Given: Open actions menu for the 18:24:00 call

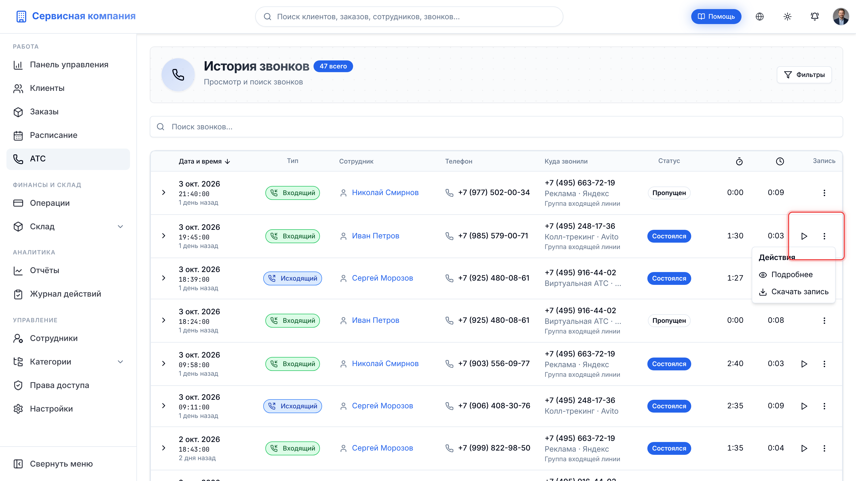Looking at the screenshot, I should point(824,321).
